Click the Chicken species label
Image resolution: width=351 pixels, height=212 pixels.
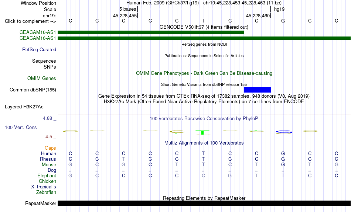[x=47, y=181]
